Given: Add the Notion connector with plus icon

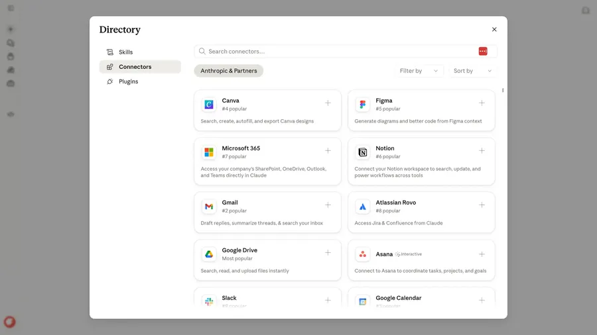Looking at the screenshot, I should click(482, 151).
